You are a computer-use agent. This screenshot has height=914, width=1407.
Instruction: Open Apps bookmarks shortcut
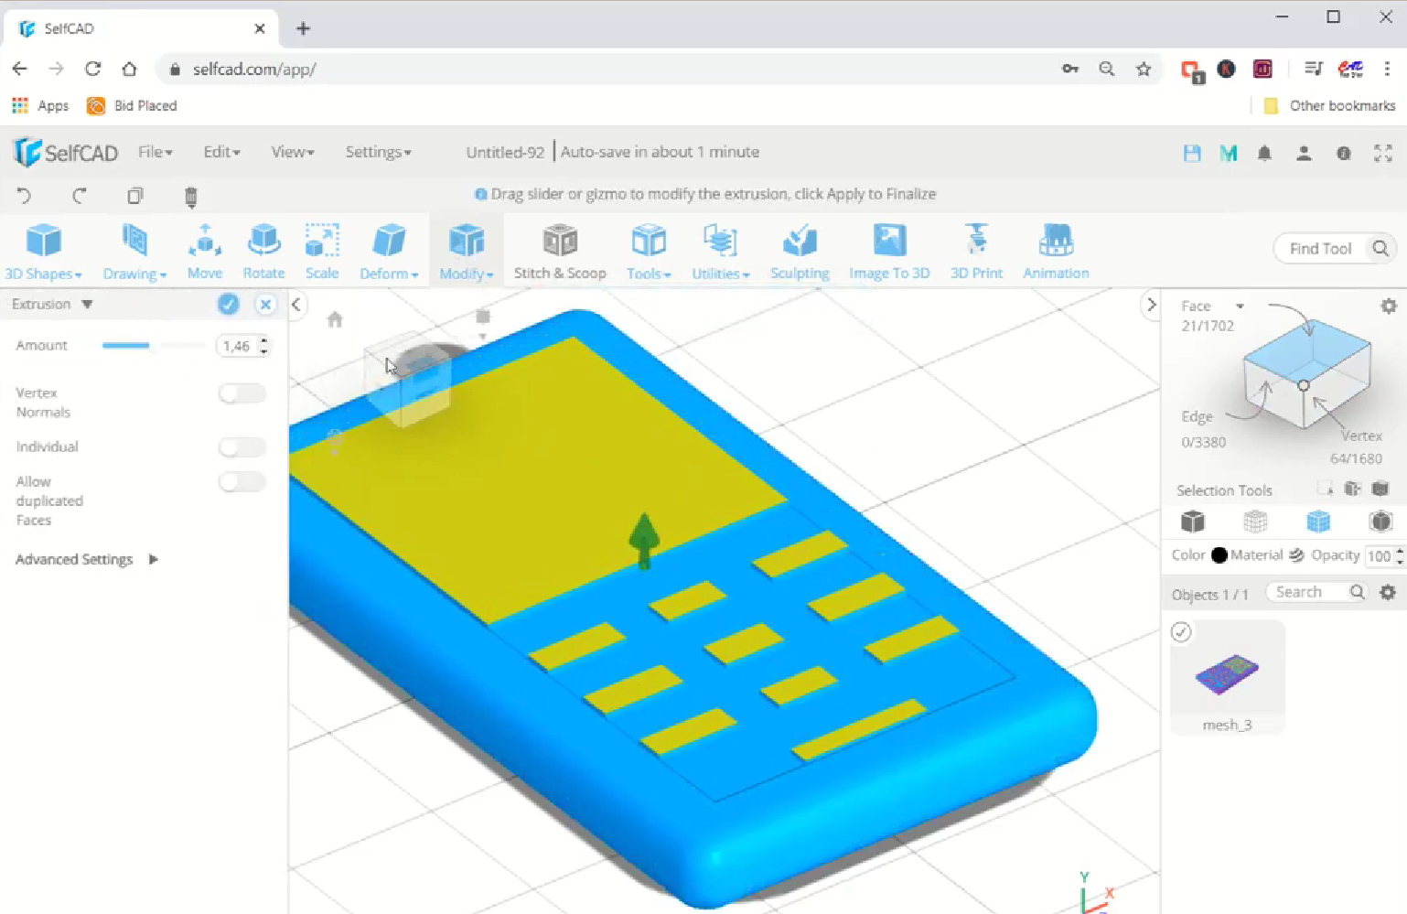40,106
